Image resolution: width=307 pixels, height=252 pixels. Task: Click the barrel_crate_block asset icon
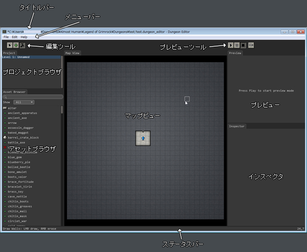point(5,137)
